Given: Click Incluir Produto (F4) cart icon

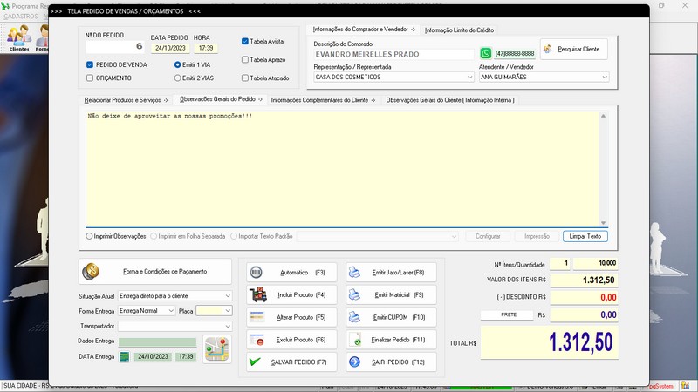Looking at the screenshot, I should tap(258, 295).
